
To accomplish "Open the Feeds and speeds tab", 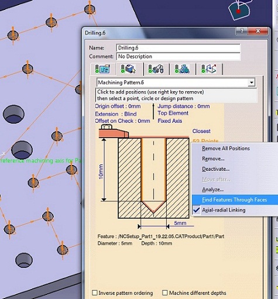I will pos(182,69).
